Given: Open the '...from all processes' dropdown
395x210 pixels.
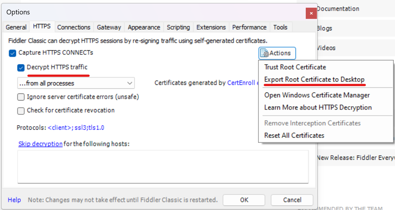Looking at the screenshot, I should pos(76,83).
